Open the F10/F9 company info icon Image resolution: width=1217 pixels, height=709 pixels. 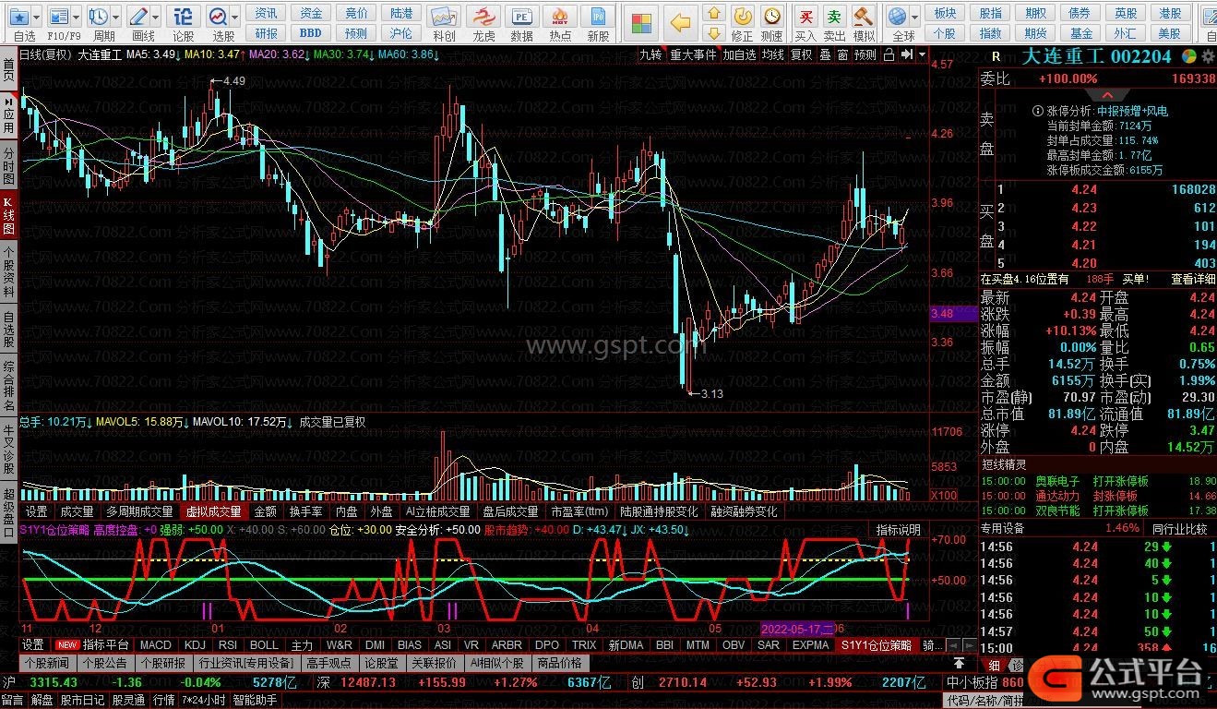(58, 16)
